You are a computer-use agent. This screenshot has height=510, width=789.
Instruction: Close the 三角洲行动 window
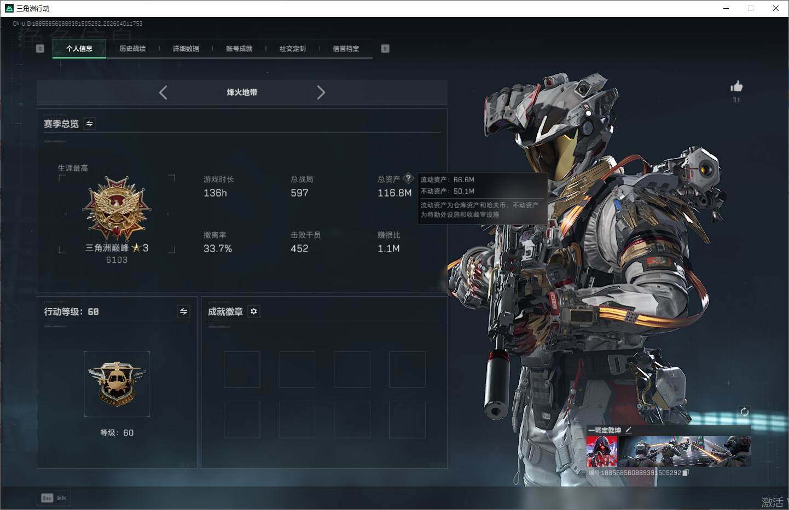tap(776, 8)
